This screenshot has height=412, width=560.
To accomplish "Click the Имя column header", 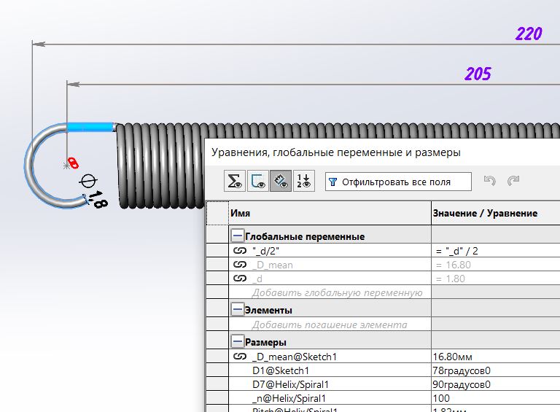I will click(x=241, y=213).
